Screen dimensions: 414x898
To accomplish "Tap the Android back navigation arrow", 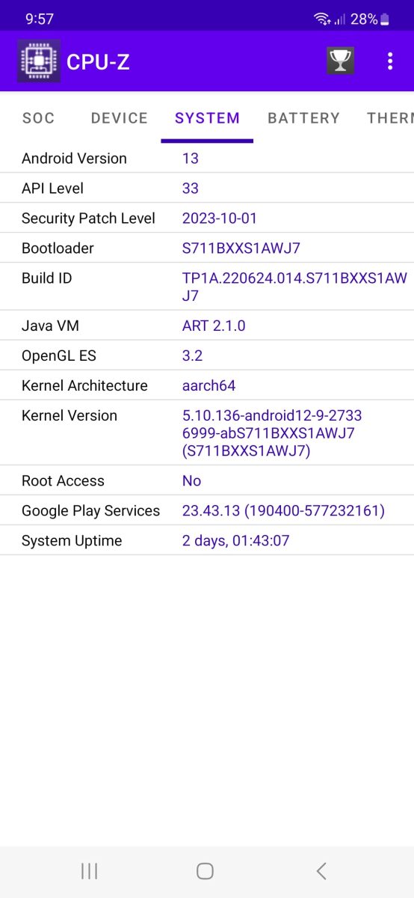I will coord(321,870).
